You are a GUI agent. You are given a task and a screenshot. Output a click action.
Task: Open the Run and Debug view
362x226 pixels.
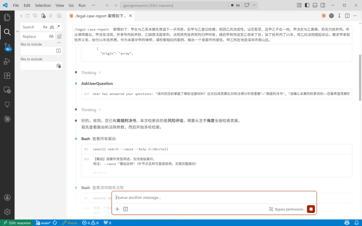(7, 61)
